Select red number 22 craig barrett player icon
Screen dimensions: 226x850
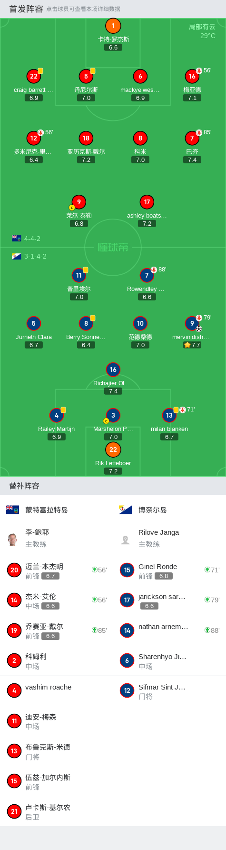[x=33, y=76]
